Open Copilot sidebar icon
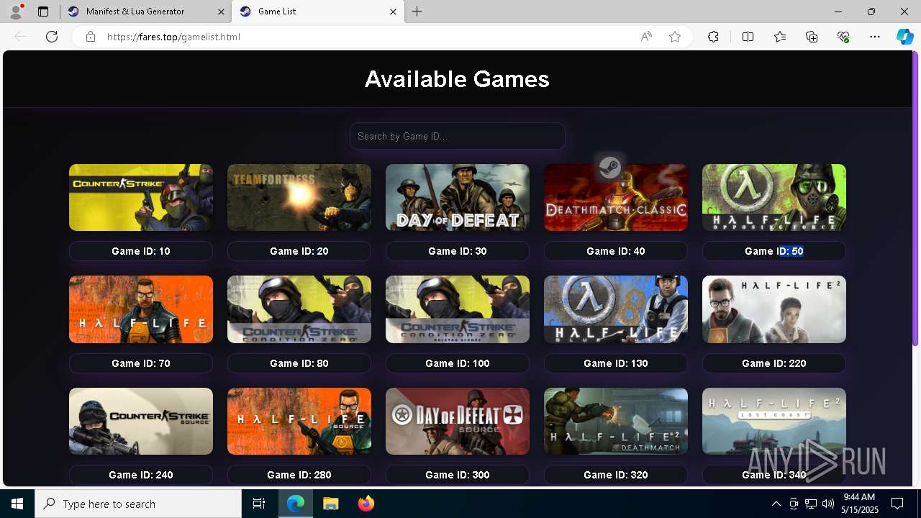Image resolution: width=921 pixels, height=518 pixels. click(904, 37)
